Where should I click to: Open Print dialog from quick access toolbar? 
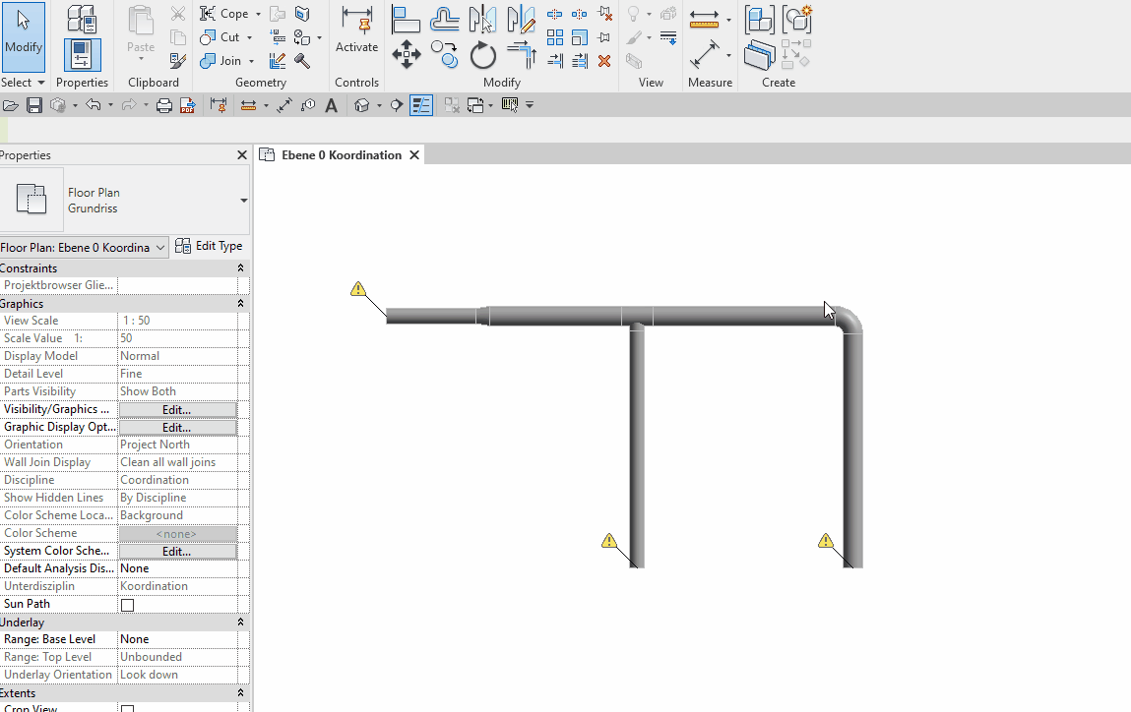click(x=161, y=103)
